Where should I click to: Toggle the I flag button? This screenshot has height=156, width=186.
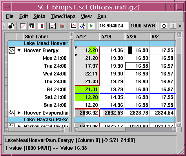pos(173,26)
